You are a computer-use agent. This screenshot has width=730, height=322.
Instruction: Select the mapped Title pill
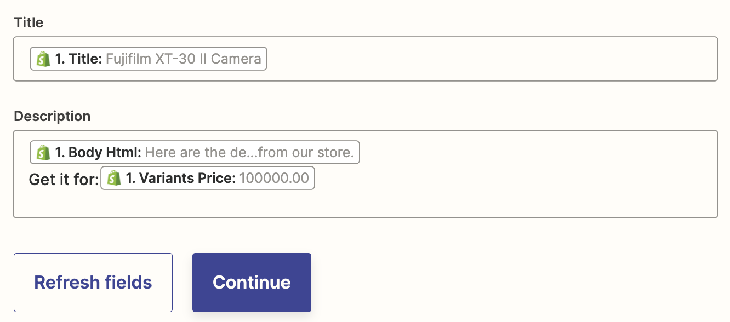click(148, 59)
